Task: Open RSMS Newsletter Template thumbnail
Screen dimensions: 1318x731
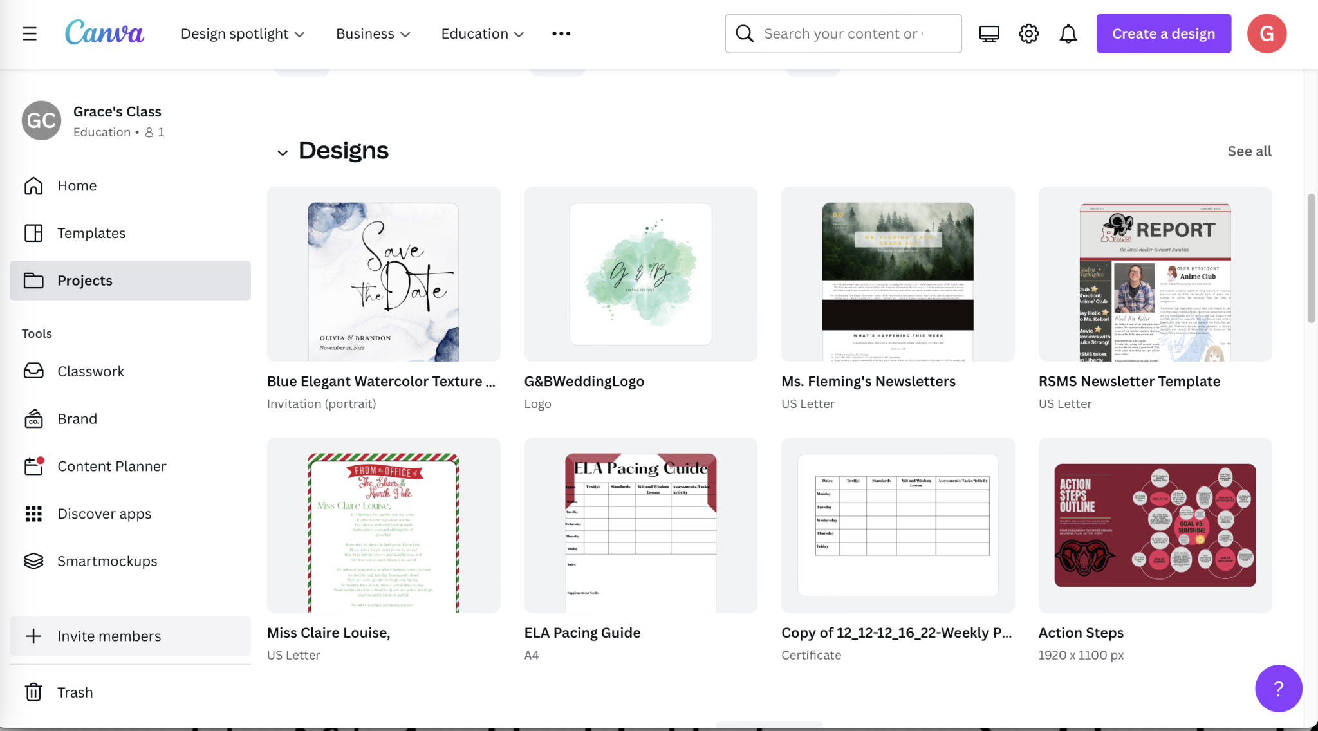Action: [1155, 274]
